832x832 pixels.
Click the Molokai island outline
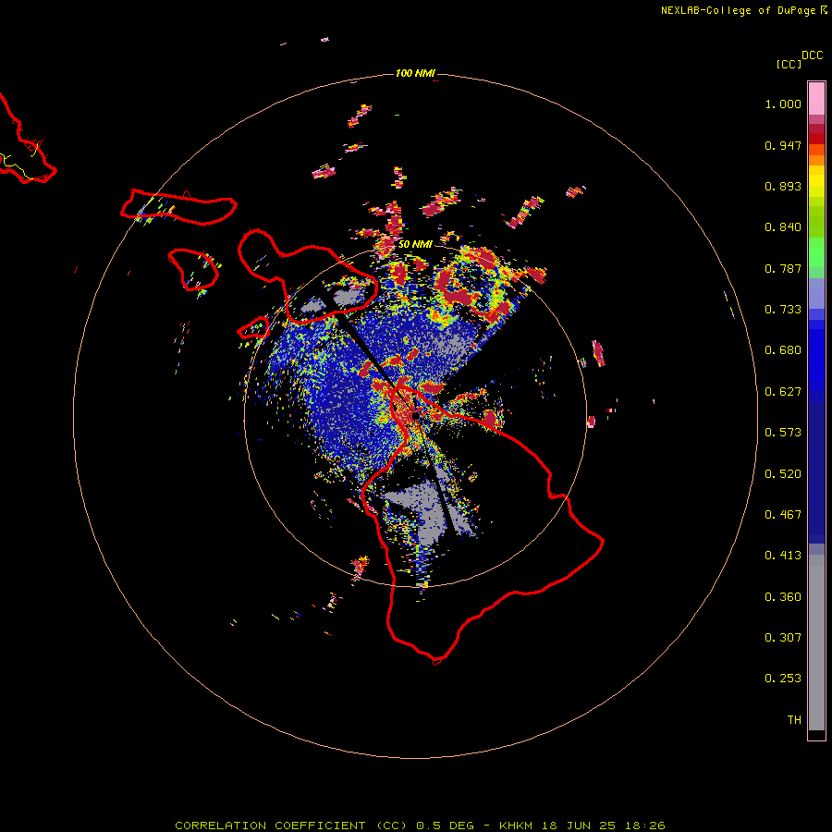point(178,207)
